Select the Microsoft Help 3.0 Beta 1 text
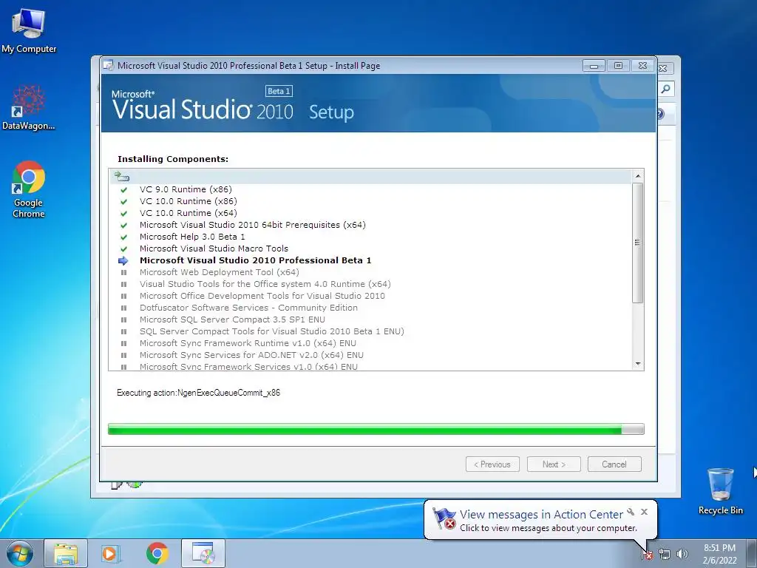 192,237
